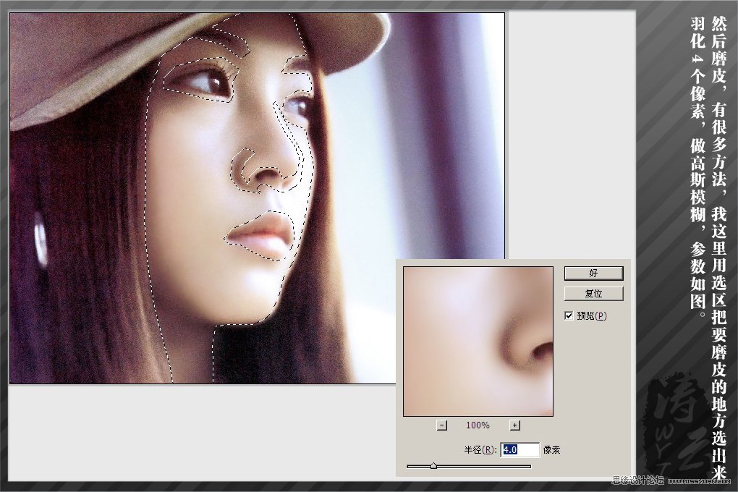Click the right end of radius slider track
The width and height of the screenshot is (738, 492).
[529, 467]
